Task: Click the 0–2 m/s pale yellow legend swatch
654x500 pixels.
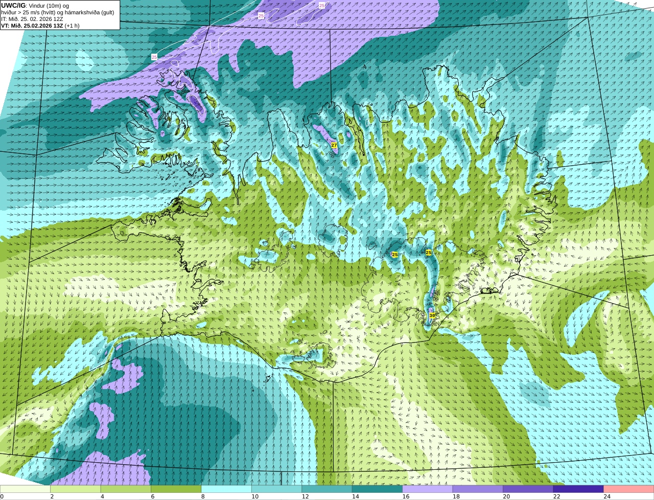Action: click(26, 489)
